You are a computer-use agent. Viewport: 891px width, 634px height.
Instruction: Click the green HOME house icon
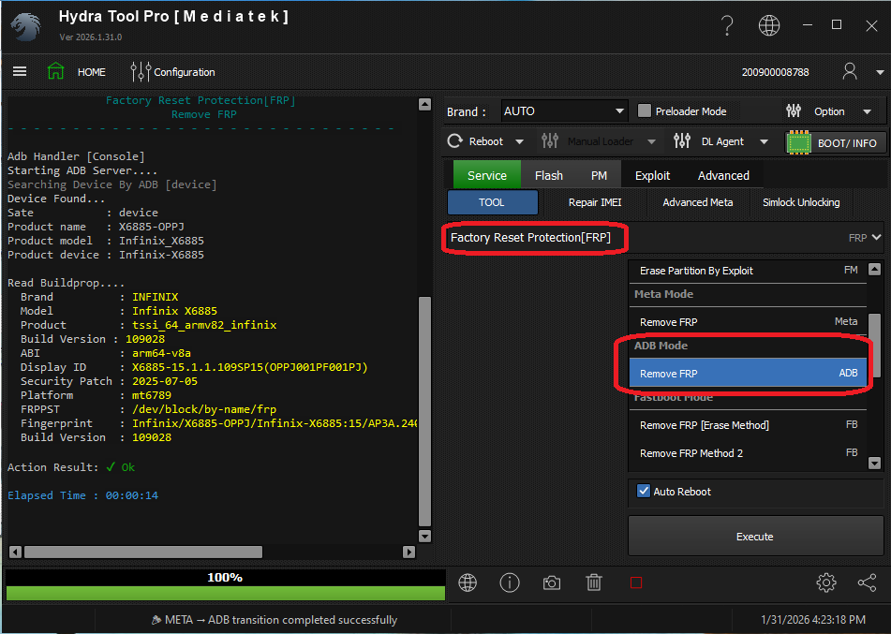[55, 71]
